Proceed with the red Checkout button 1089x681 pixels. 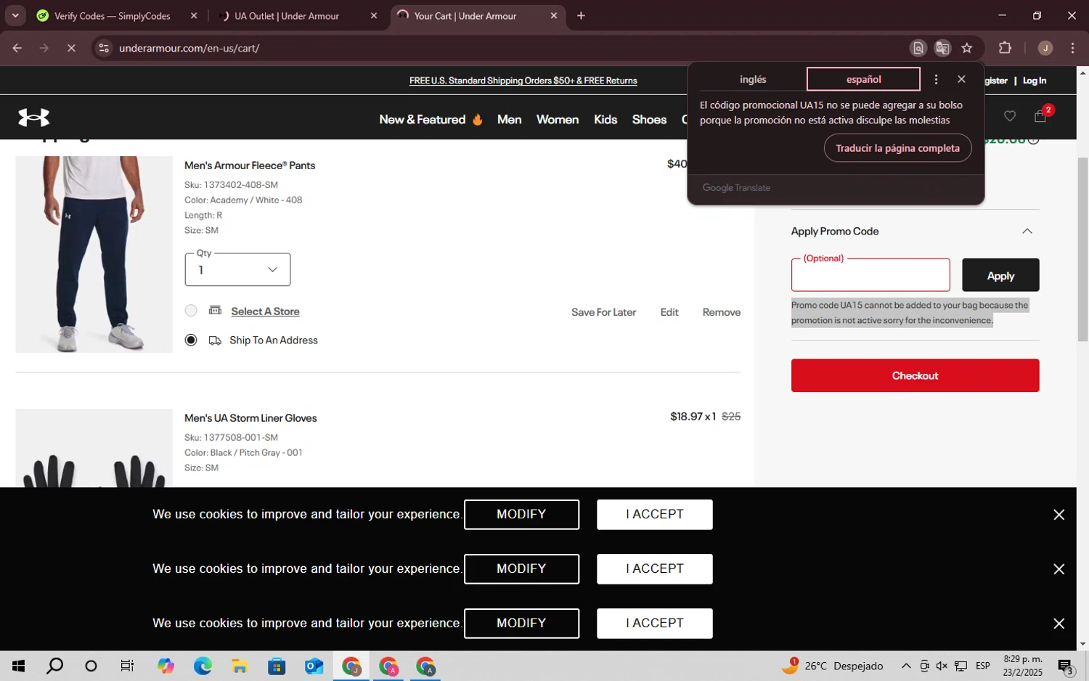coord(915,375)
